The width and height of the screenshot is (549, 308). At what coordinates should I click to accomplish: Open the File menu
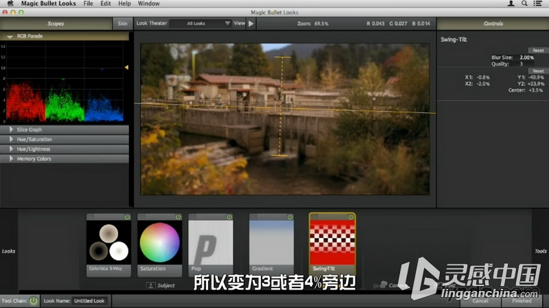click(x=89, y=3)
